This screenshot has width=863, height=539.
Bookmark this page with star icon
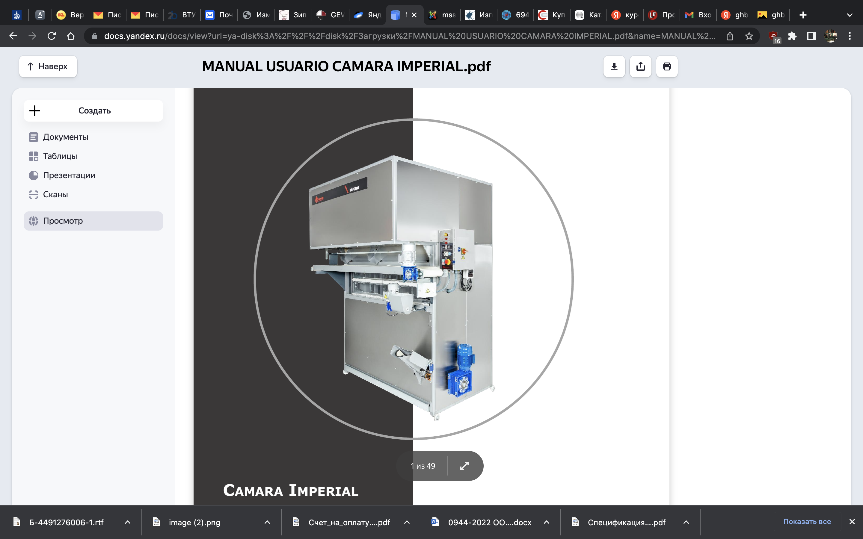(x=749, y=36)
